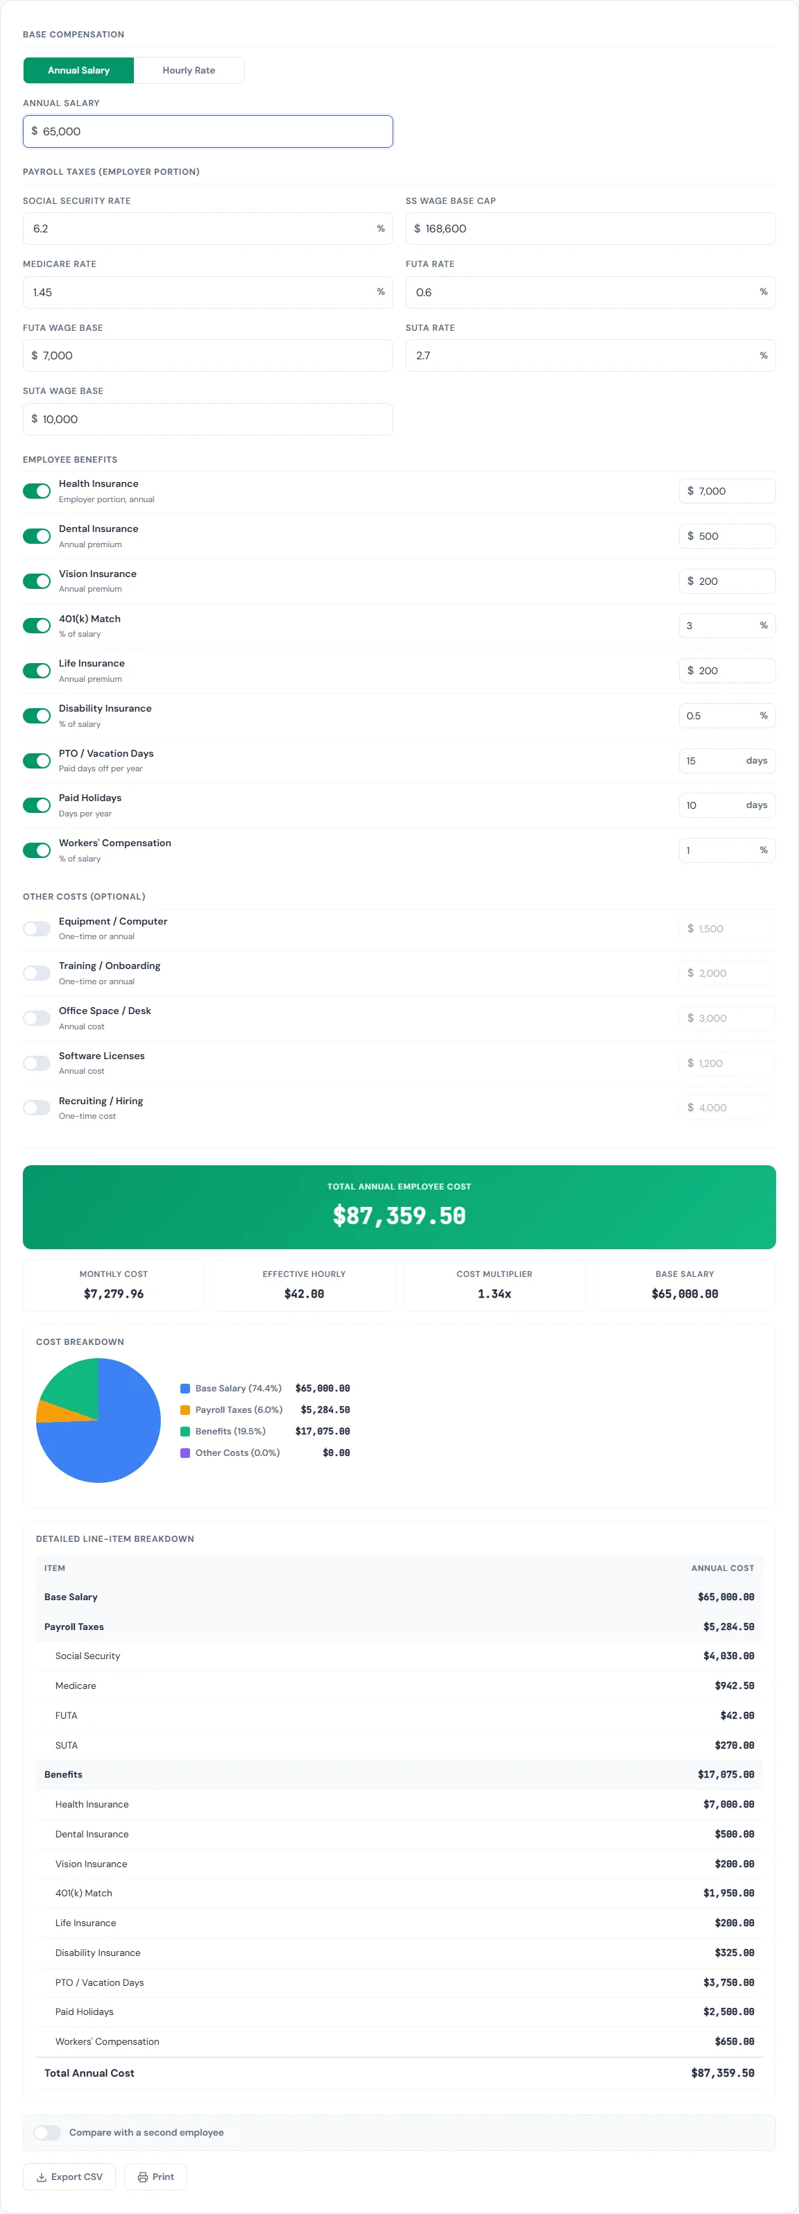The image size is (799, 2214).
Task: Toggle the 401(k) Match switch
Action: tap(37, 626)
